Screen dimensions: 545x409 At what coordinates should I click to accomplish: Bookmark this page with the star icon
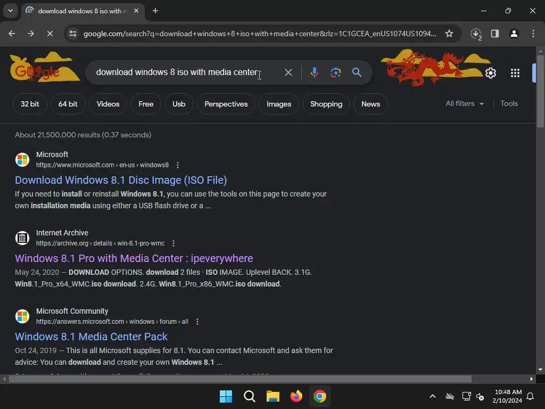pos(449,34)
